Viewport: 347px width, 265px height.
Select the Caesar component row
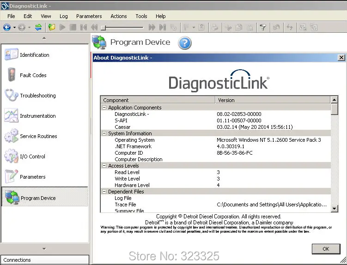216,127
